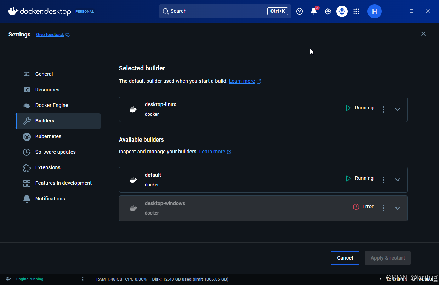Screen dimensions: 439x285
Task: Click the desktop-windows builder name
Action: [165, 203]
